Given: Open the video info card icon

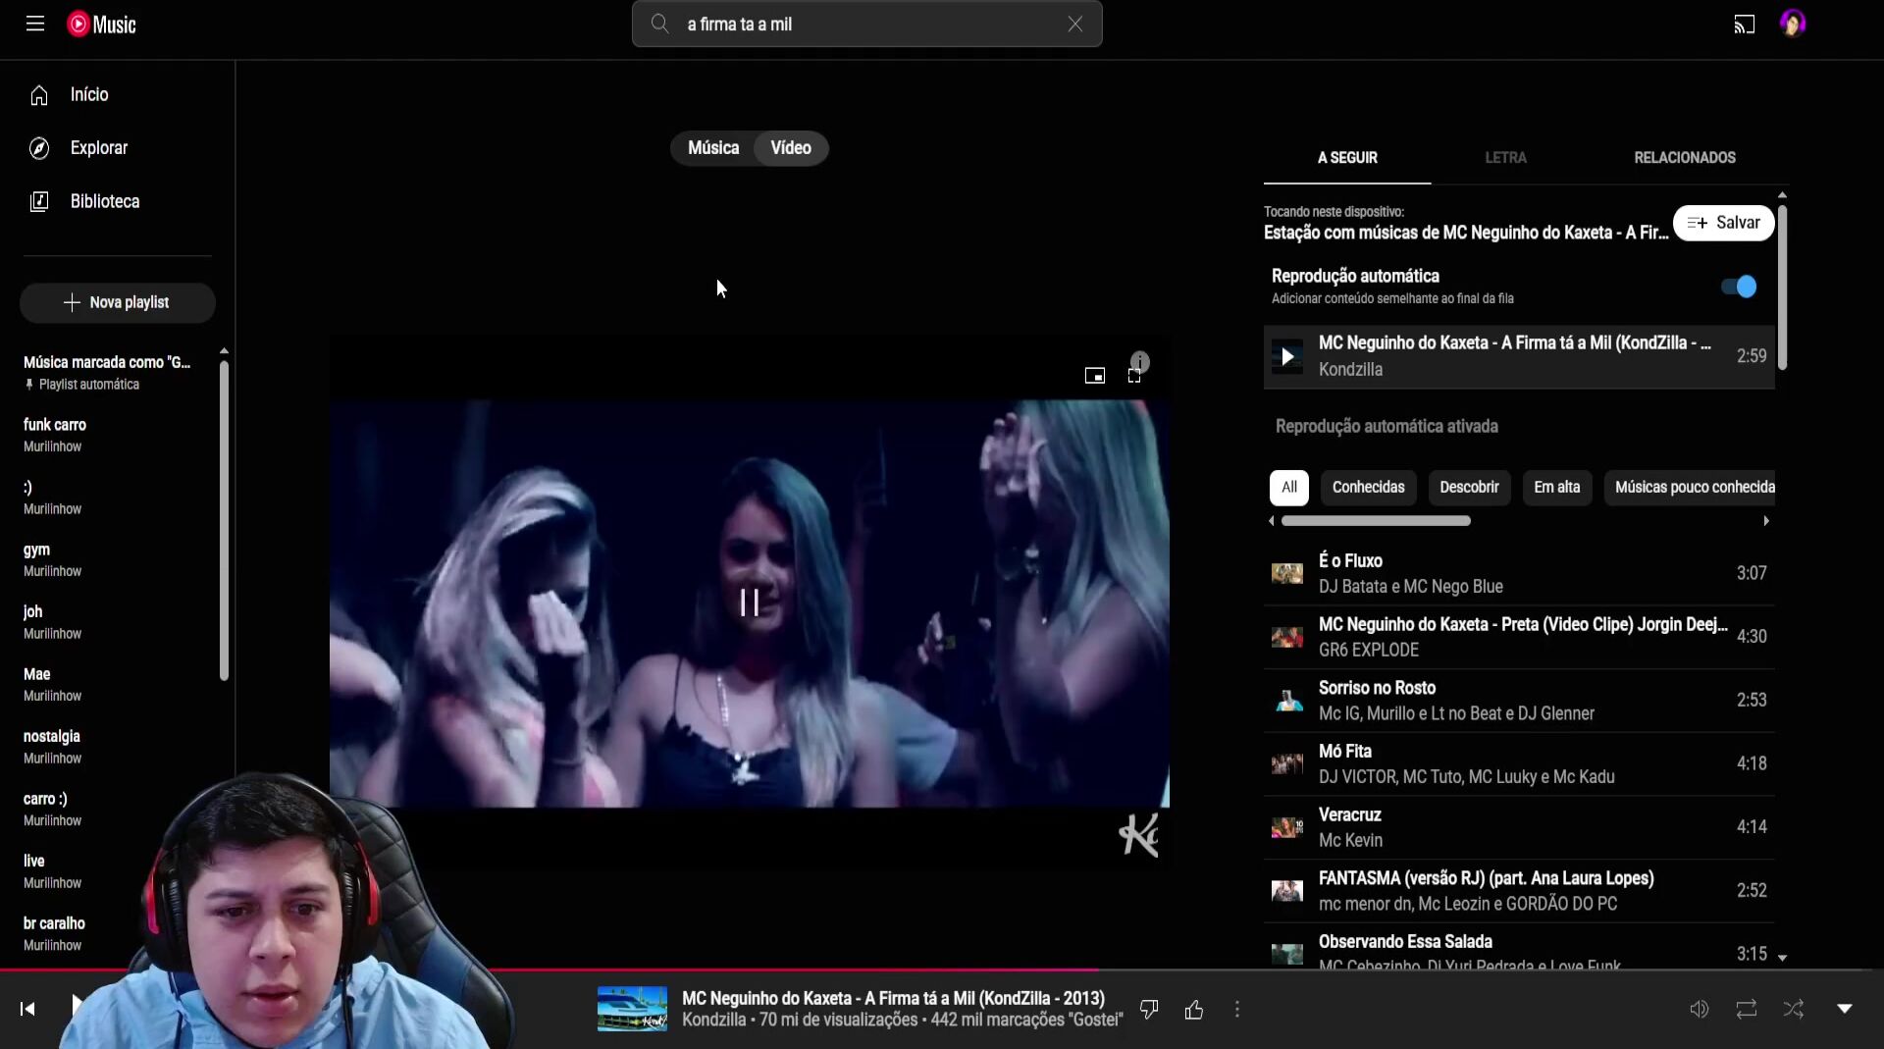Looking at the screenshot, I should click(1139, 362).
